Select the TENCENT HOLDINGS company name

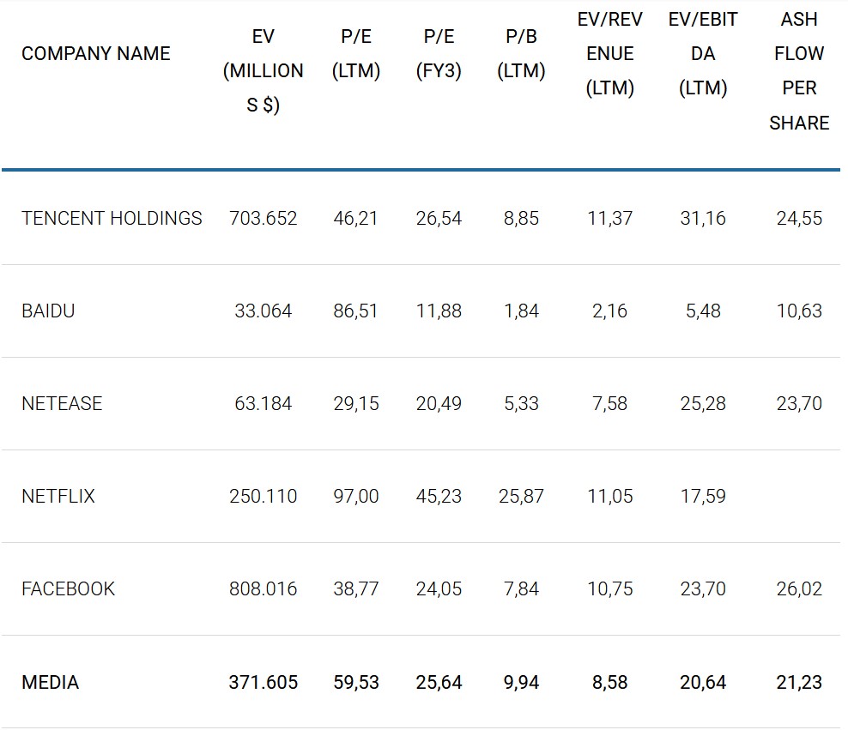112,218
